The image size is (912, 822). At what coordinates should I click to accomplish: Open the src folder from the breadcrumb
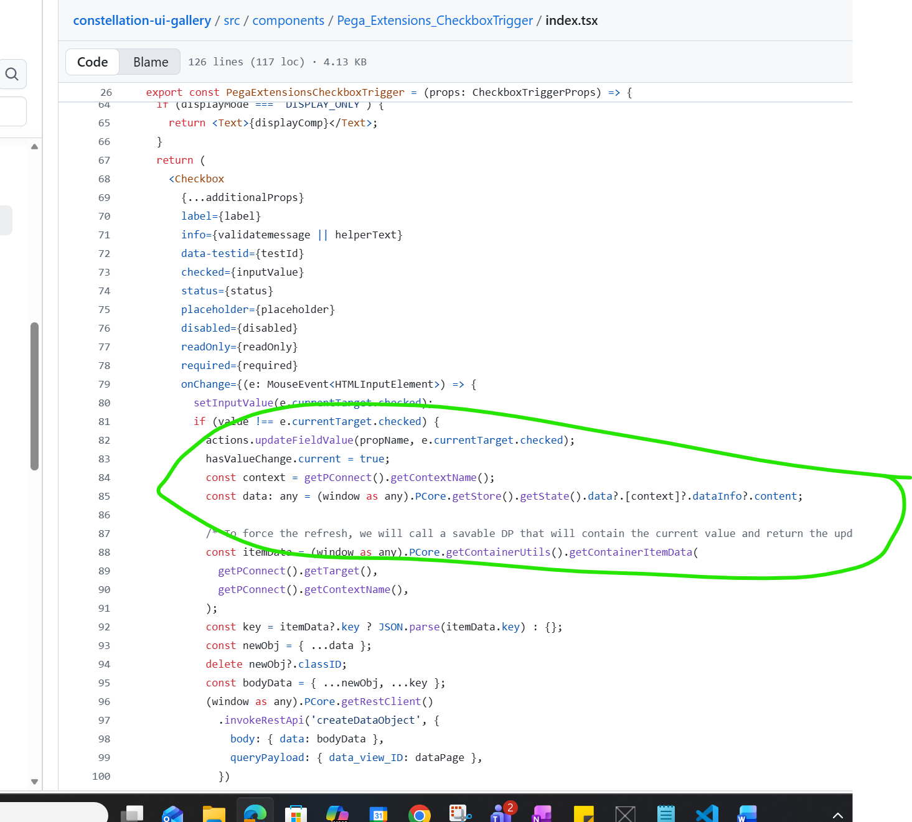click(x=231, y=20)
